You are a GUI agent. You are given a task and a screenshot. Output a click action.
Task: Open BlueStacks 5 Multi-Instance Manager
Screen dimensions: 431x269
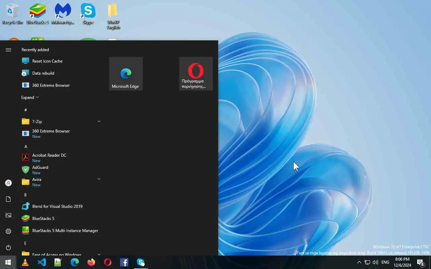61,231
